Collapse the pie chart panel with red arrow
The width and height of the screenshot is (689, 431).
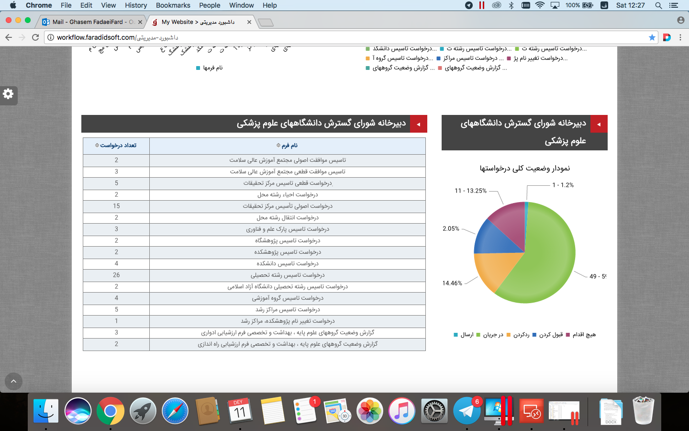(x=599, y=124)
